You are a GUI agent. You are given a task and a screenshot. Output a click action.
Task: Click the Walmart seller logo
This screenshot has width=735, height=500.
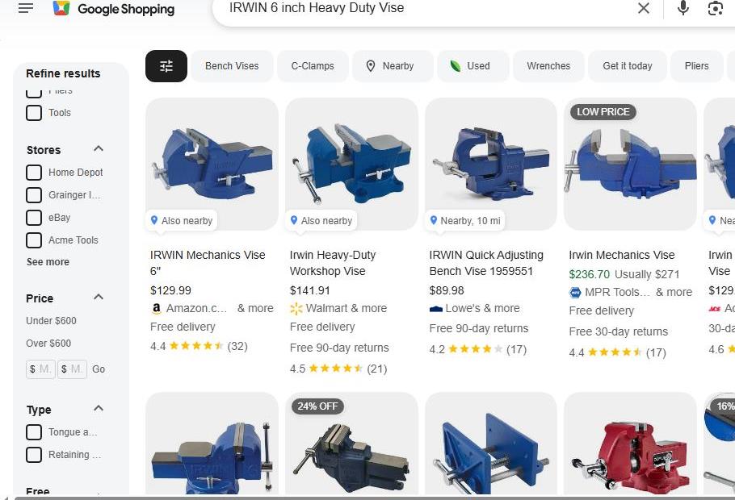click(296, 308)
